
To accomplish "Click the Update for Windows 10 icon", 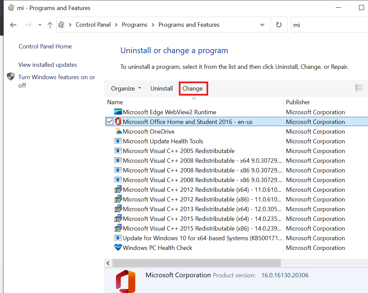I will [118, 238].
